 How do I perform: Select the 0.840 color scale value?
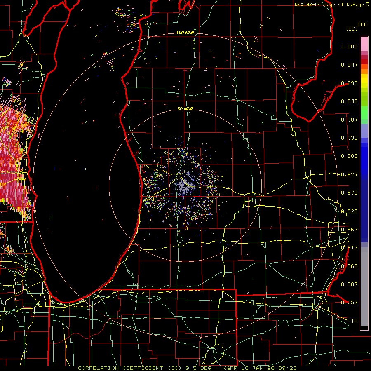(x=349, y=101)
